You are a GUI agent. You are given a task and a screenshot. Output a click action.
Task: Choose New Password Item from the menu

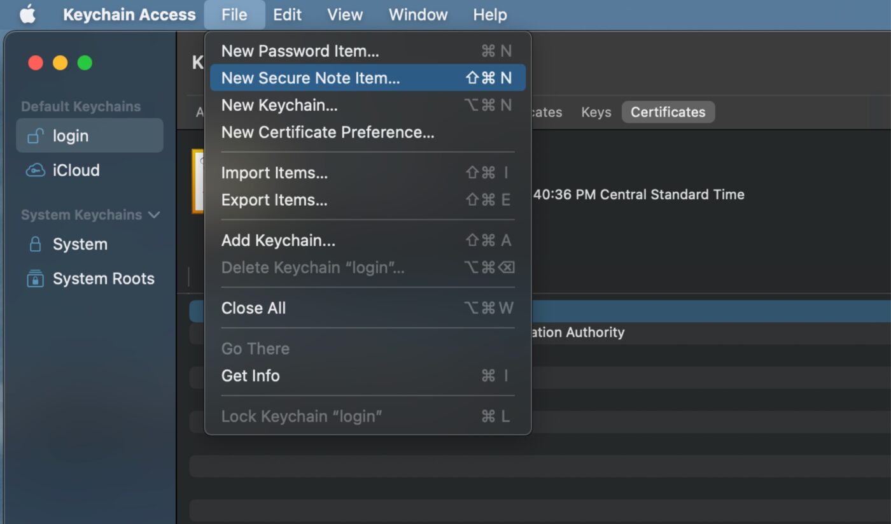point(300,51)
